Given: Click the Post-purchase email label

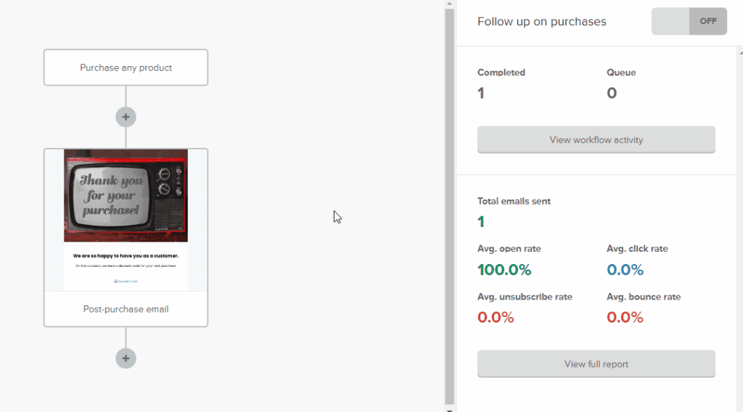Looking at the screenshot, I should (126, 309).
